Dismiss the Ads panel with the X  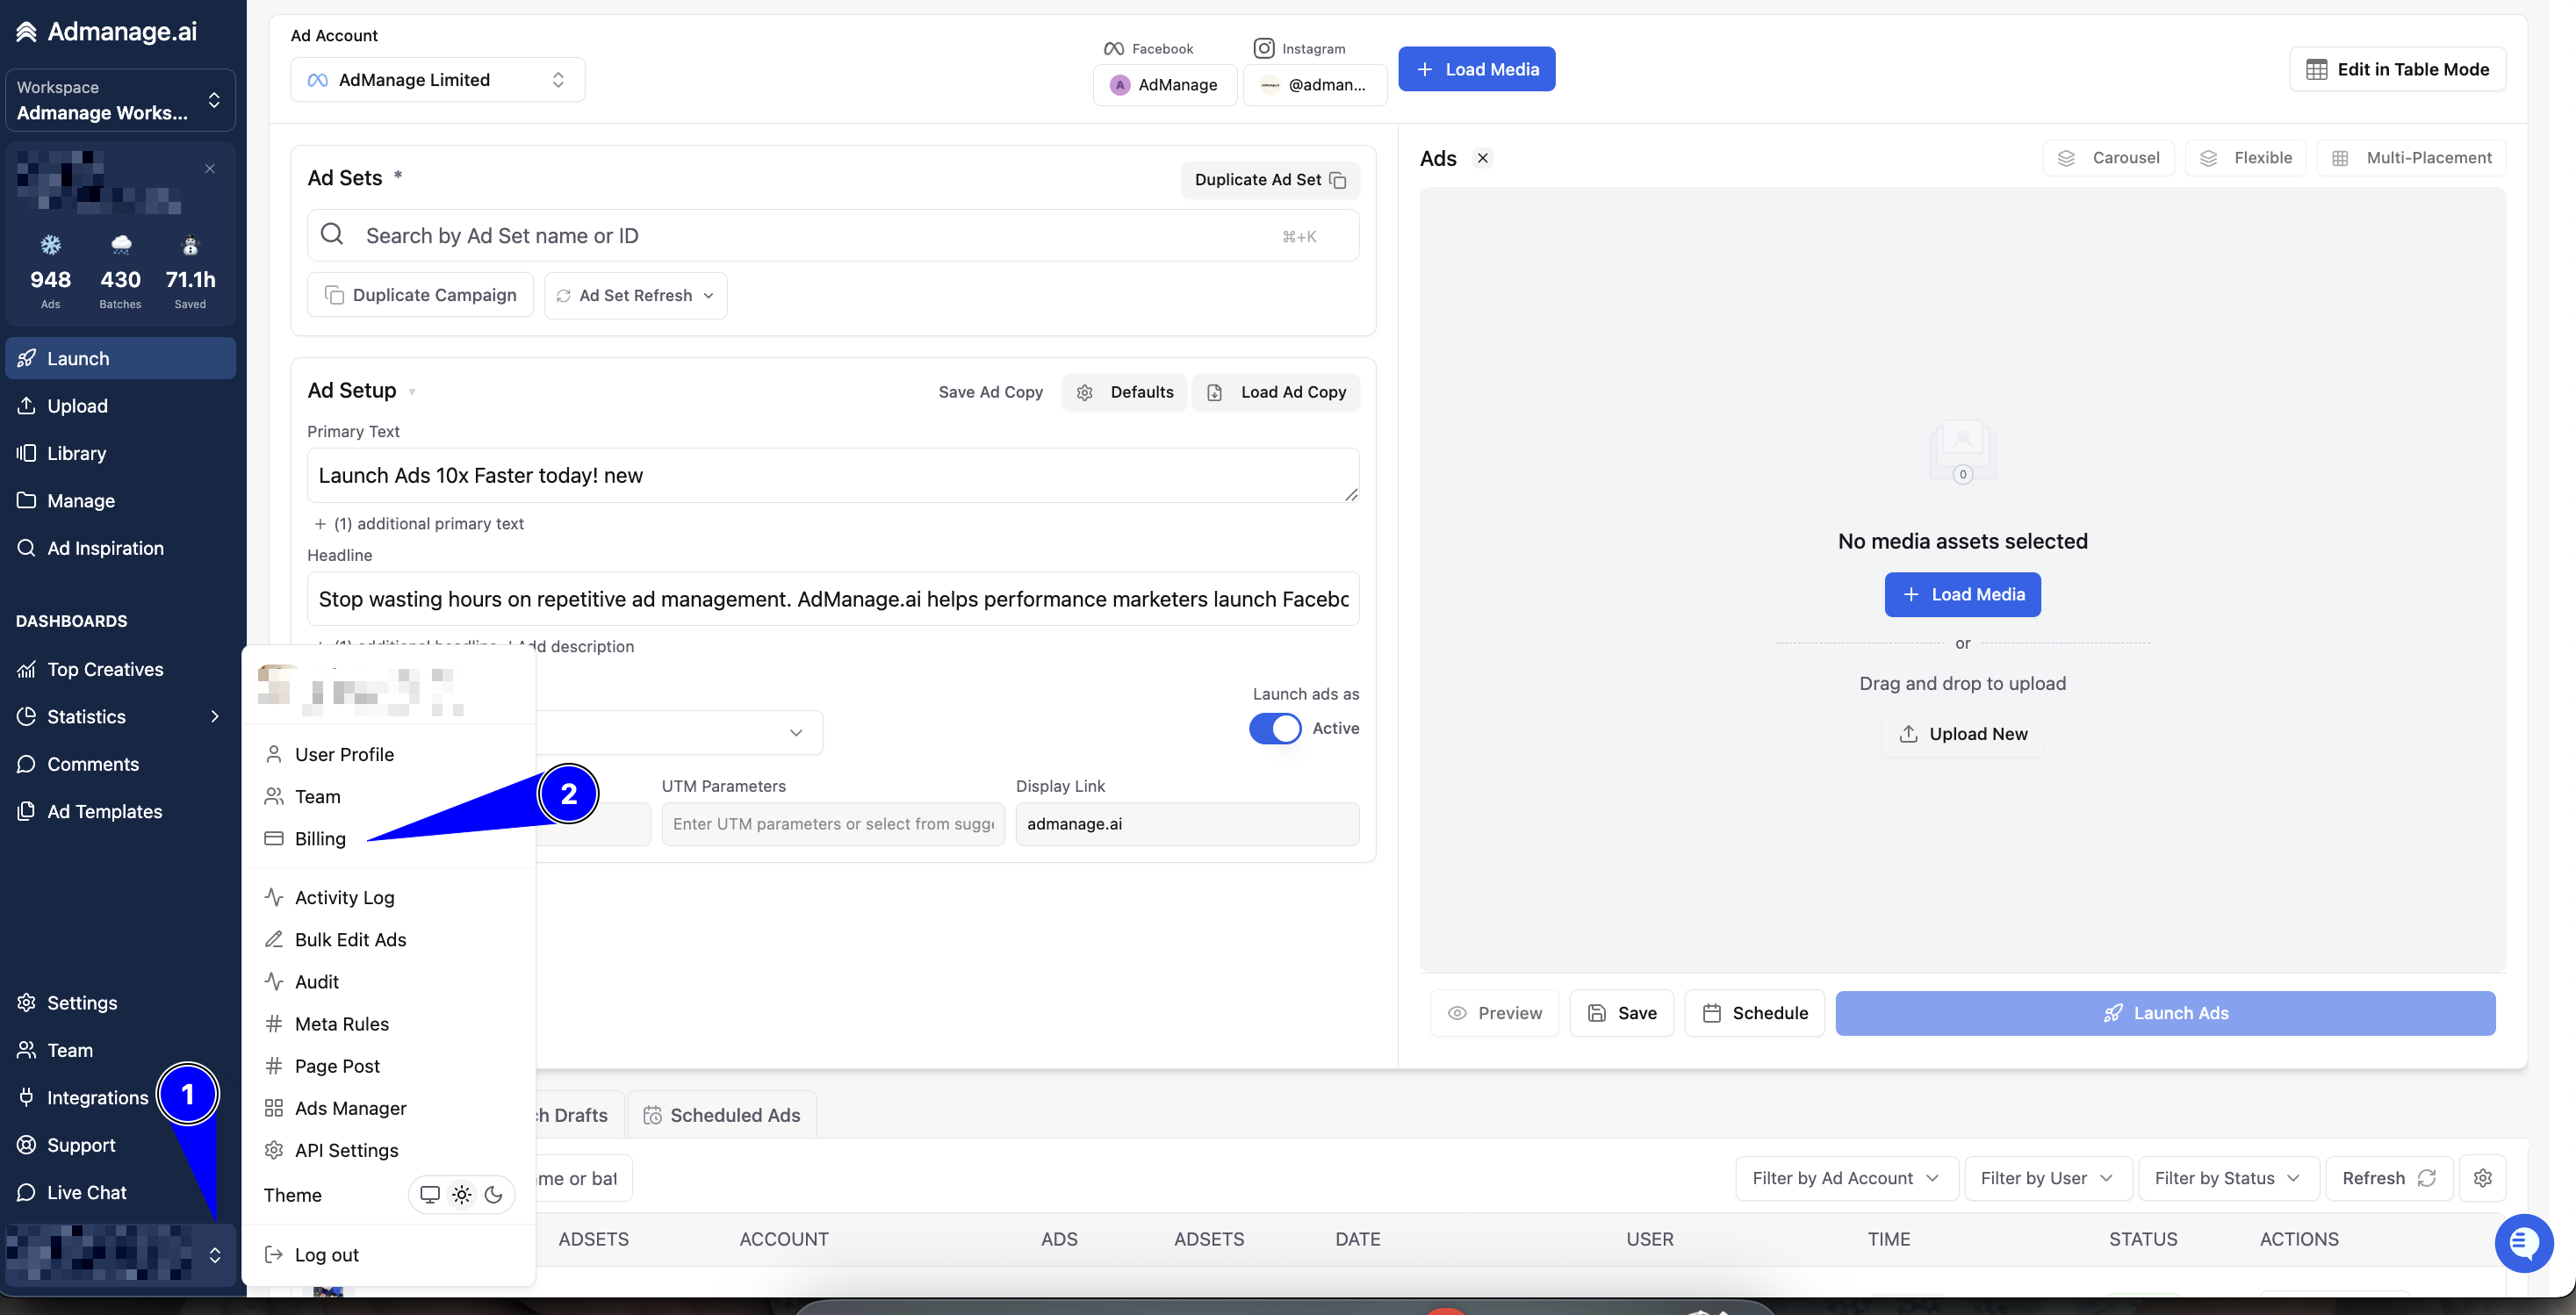tap(1483, 158)
